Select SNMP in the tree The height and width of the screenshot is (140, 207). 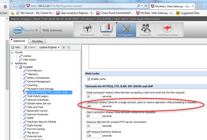(x=30, y=118)
